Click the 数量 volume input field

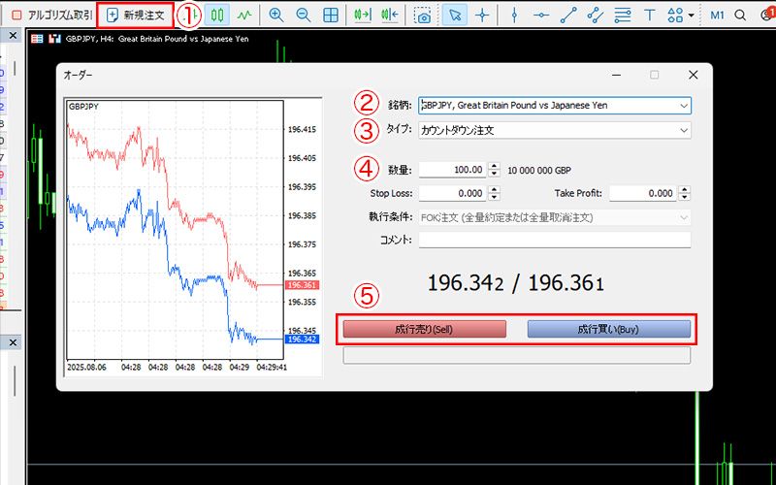453,170
